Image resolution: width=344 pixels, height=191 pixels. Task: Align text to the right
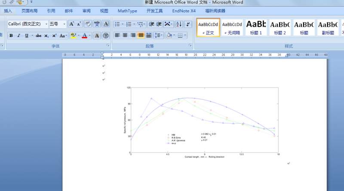pos(133,35)
